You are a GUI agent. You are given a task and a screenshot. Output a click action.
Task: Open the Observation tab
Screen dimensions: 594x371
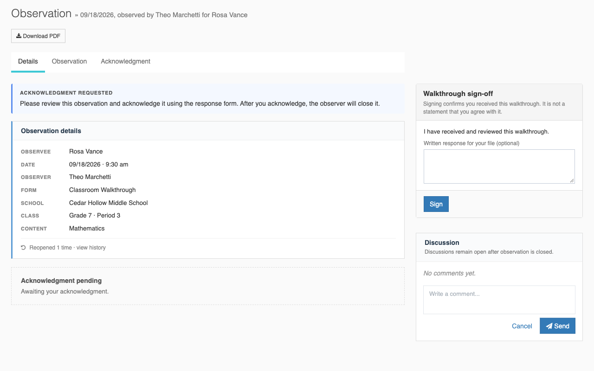[69, 61]
